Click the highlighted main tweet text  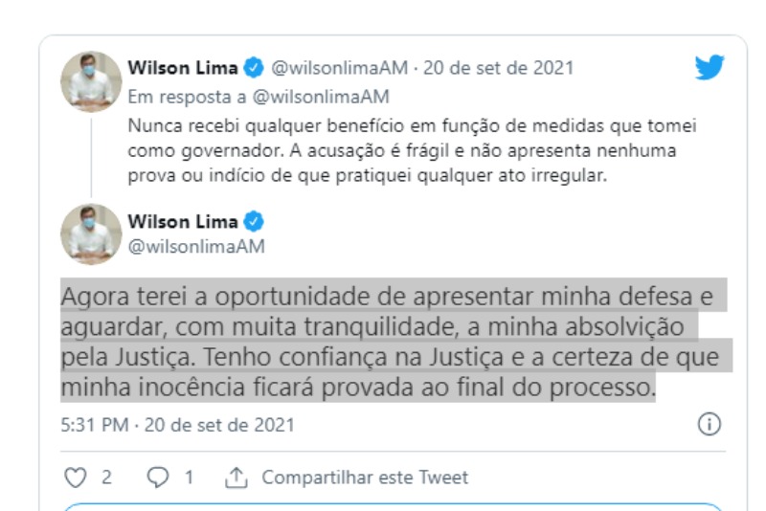pos(394,341)
